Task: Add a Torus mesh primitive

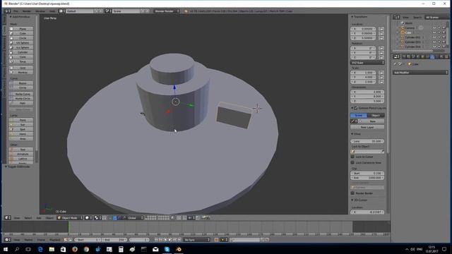Action: [x=21, y=61]
